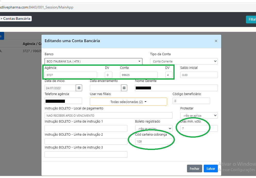Image resolution: width=256 pixels, height=178 pixels.
Task: Close the dialog with the X icon
Action: 216,41
